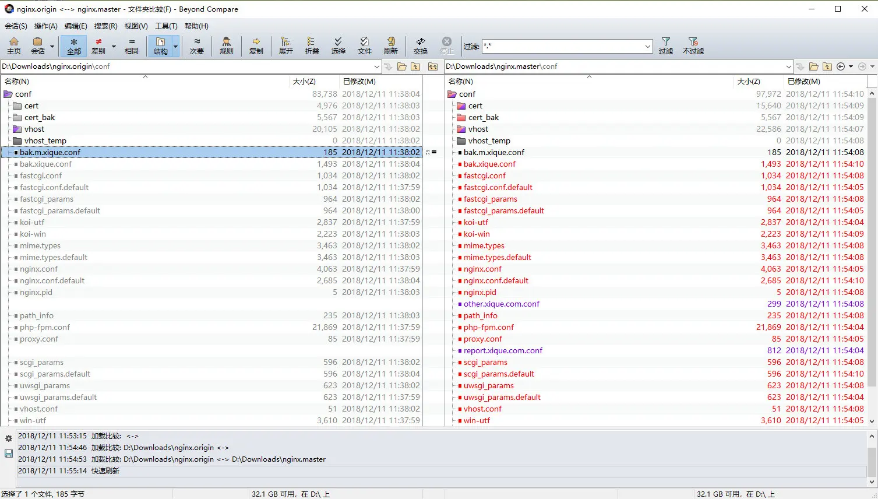The height and width of the screenshot is (499, 878).
Task: Toggle Show Differences (差别) filter
Action: tap(98, 46)
